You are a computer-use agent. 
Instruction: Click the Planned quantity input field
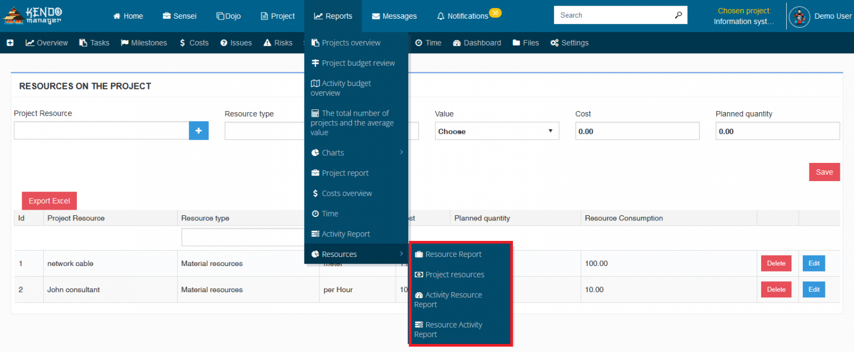778,131
